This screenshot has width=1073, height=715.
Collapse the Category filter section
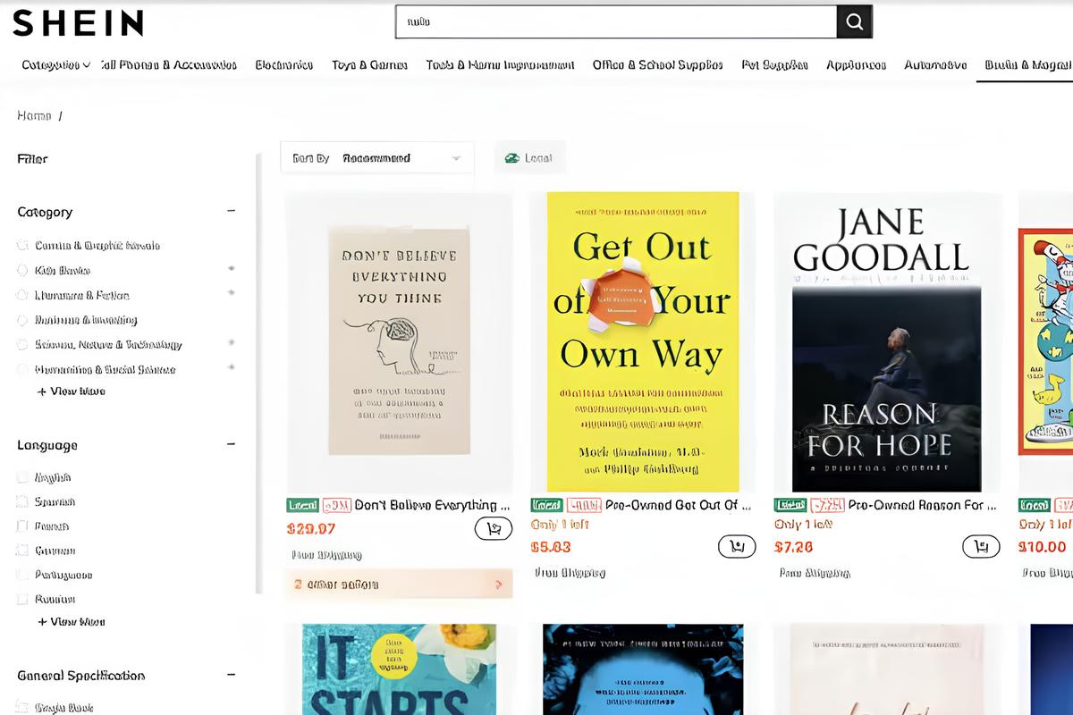click(231, 212)
